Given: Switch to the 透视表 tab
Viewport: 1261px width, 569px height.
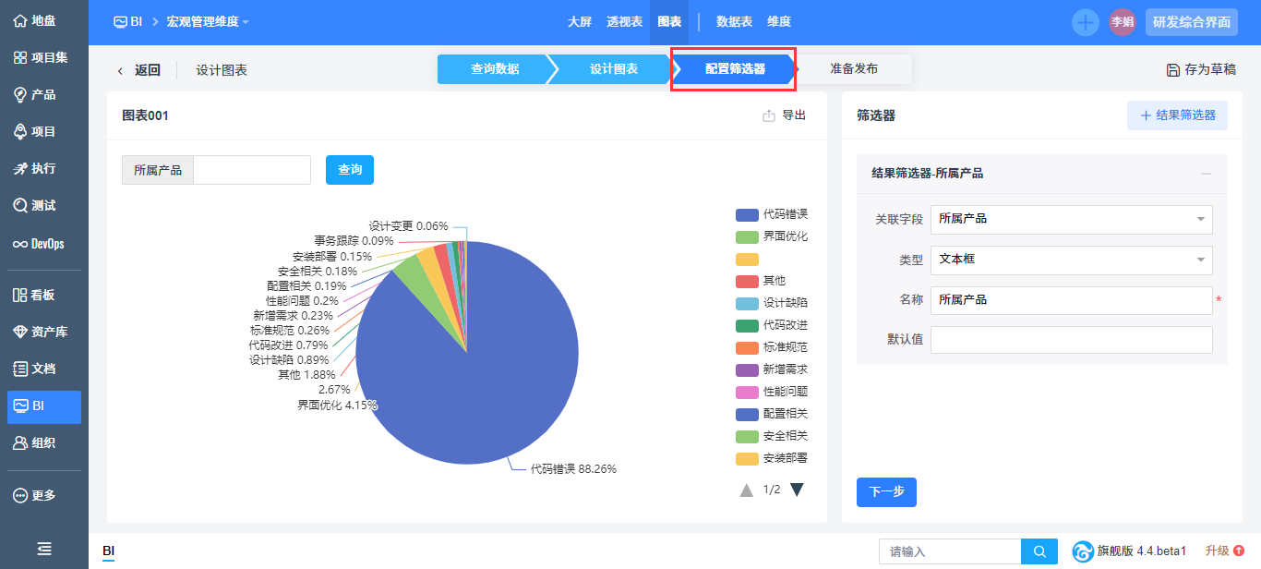Looking at the screenshot, I should (x=624, y=22).
